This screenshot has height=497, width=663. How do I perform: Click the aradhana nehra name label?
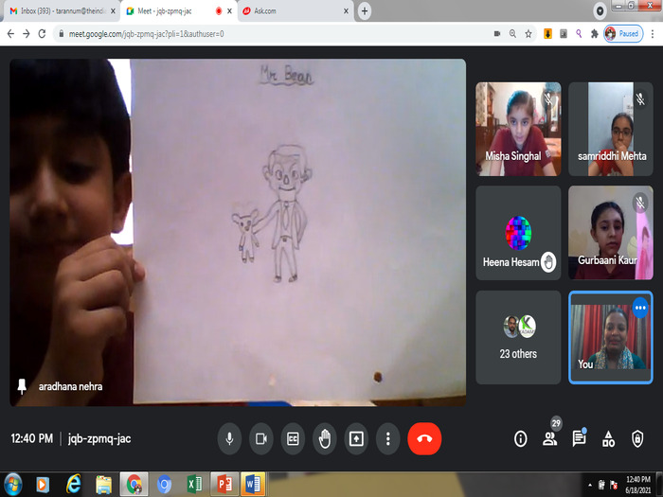coord(71,386)
